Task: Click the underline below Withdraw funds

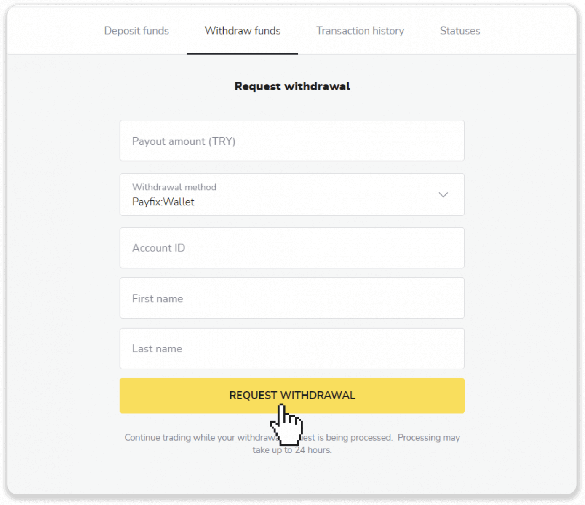Action: [x=242, y=53]
